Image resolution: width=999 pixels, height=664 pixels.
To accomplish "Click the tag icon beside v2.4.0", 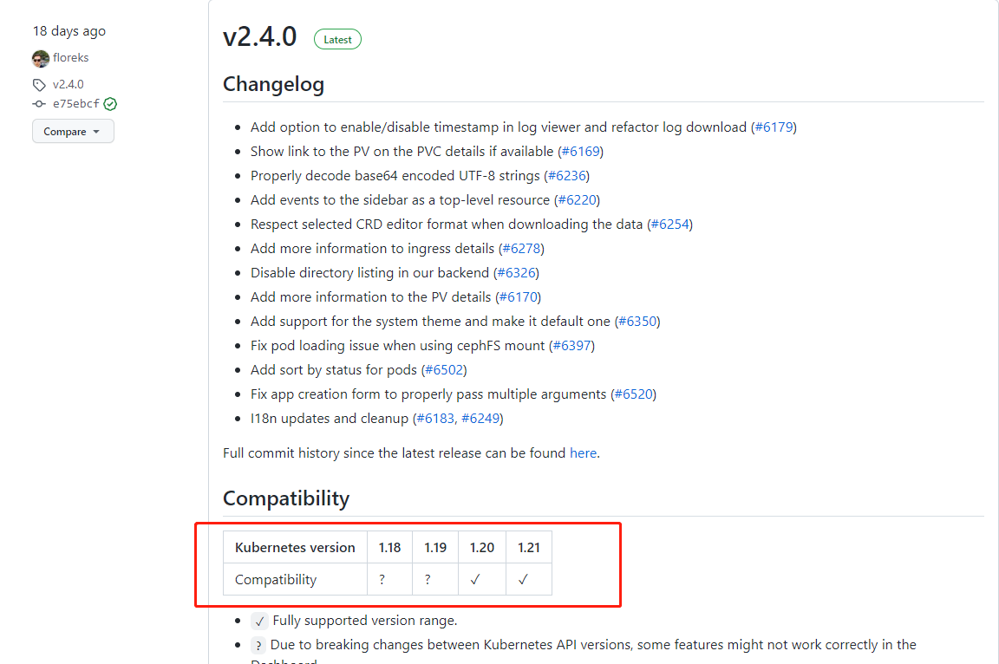I will 38,84.
